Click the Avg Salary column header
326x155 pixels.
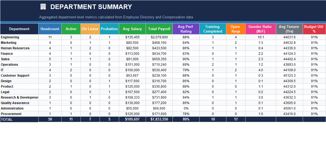coord(132,29)
